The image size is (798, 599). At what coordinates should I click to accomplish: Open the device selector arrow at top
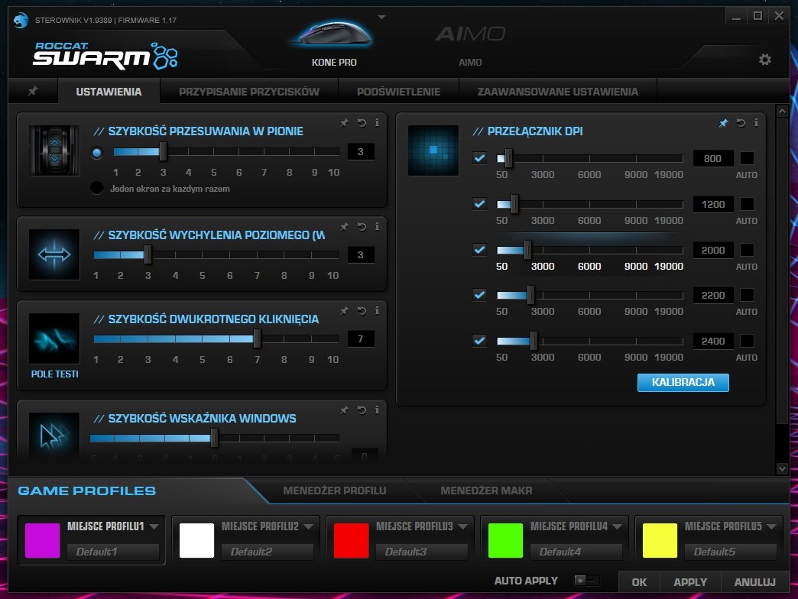(381, 18)
